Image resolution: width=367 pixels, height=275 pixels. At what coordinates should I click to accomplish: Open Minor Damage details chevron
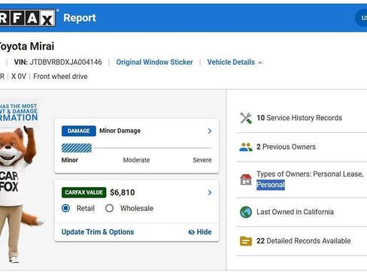tap(210, 131)
